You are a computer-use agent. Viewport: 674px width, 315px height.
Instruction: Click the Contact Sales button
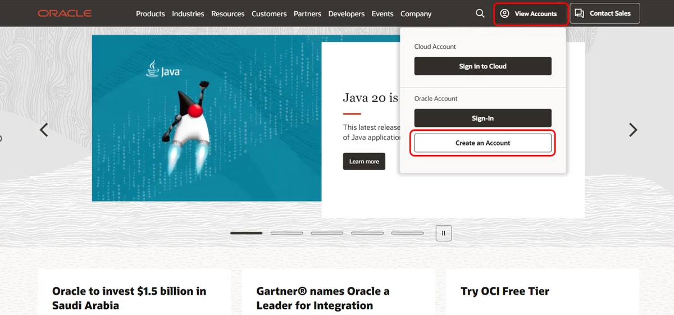click(605, 13)
